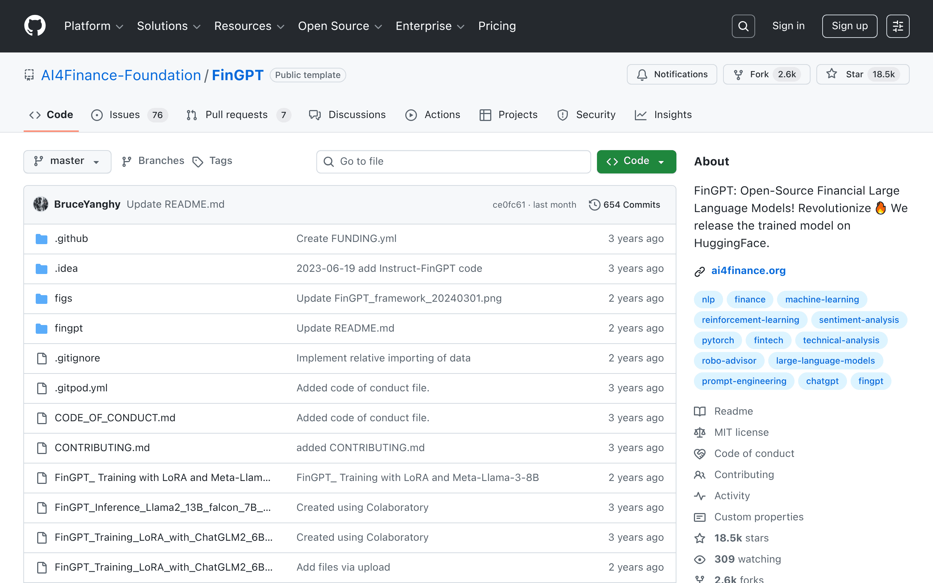Open the master branch selector
The image size is (933, 583).
(67, 161)
